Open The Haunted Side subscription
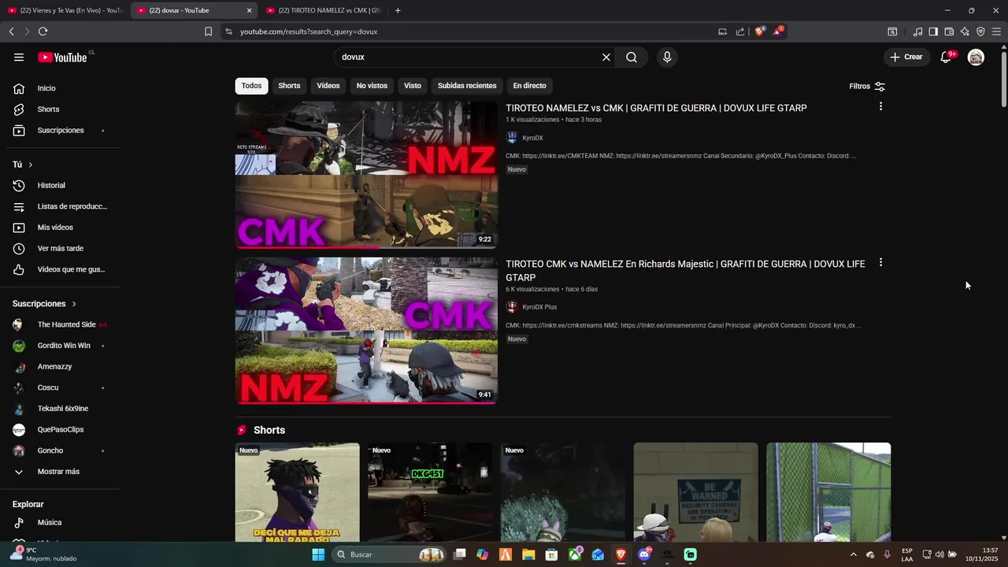 (63, 324)
